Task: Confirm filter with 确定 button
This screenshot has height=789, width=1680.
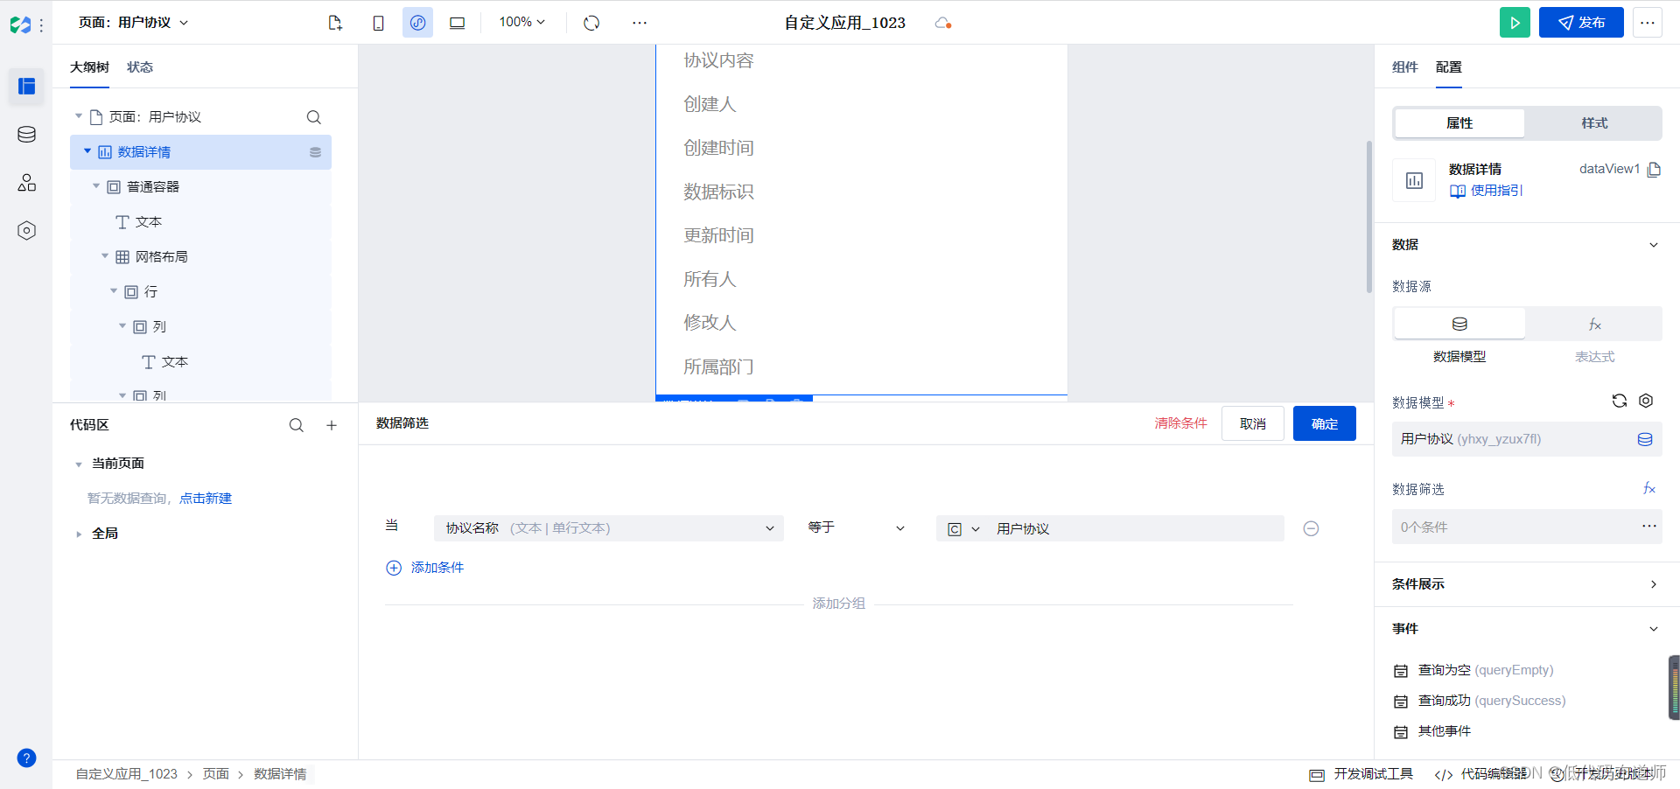Action: 1325,423
